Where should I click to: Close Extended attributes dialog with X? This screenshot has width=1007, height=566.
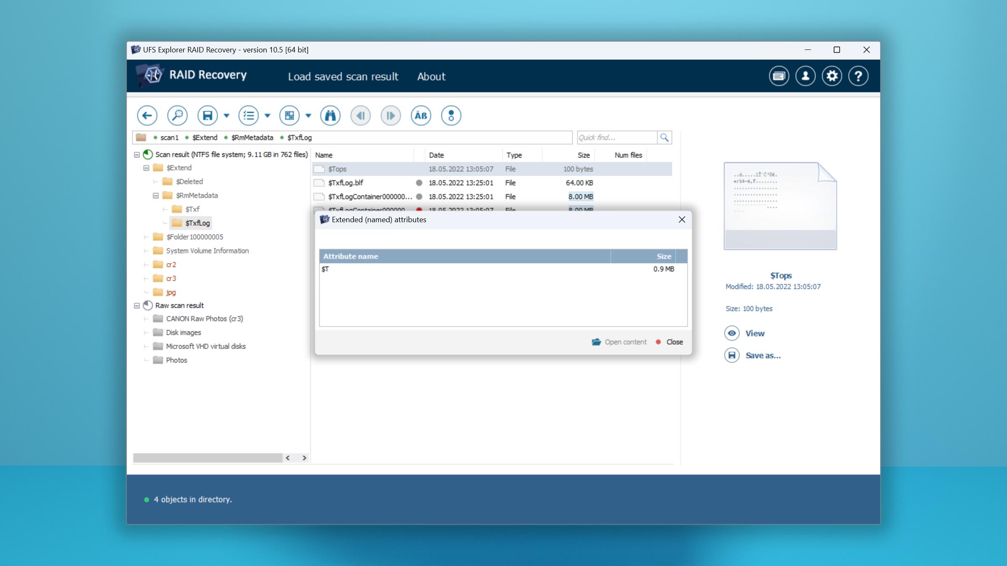[682, 220]
